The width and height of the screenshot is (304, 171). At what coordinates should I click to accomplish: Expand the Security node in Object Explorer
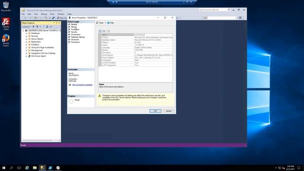coord(27,36)
